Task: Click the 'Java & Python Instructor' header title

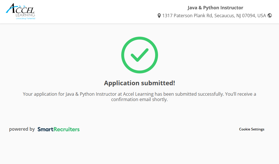Action: click(x=215, y=8)
